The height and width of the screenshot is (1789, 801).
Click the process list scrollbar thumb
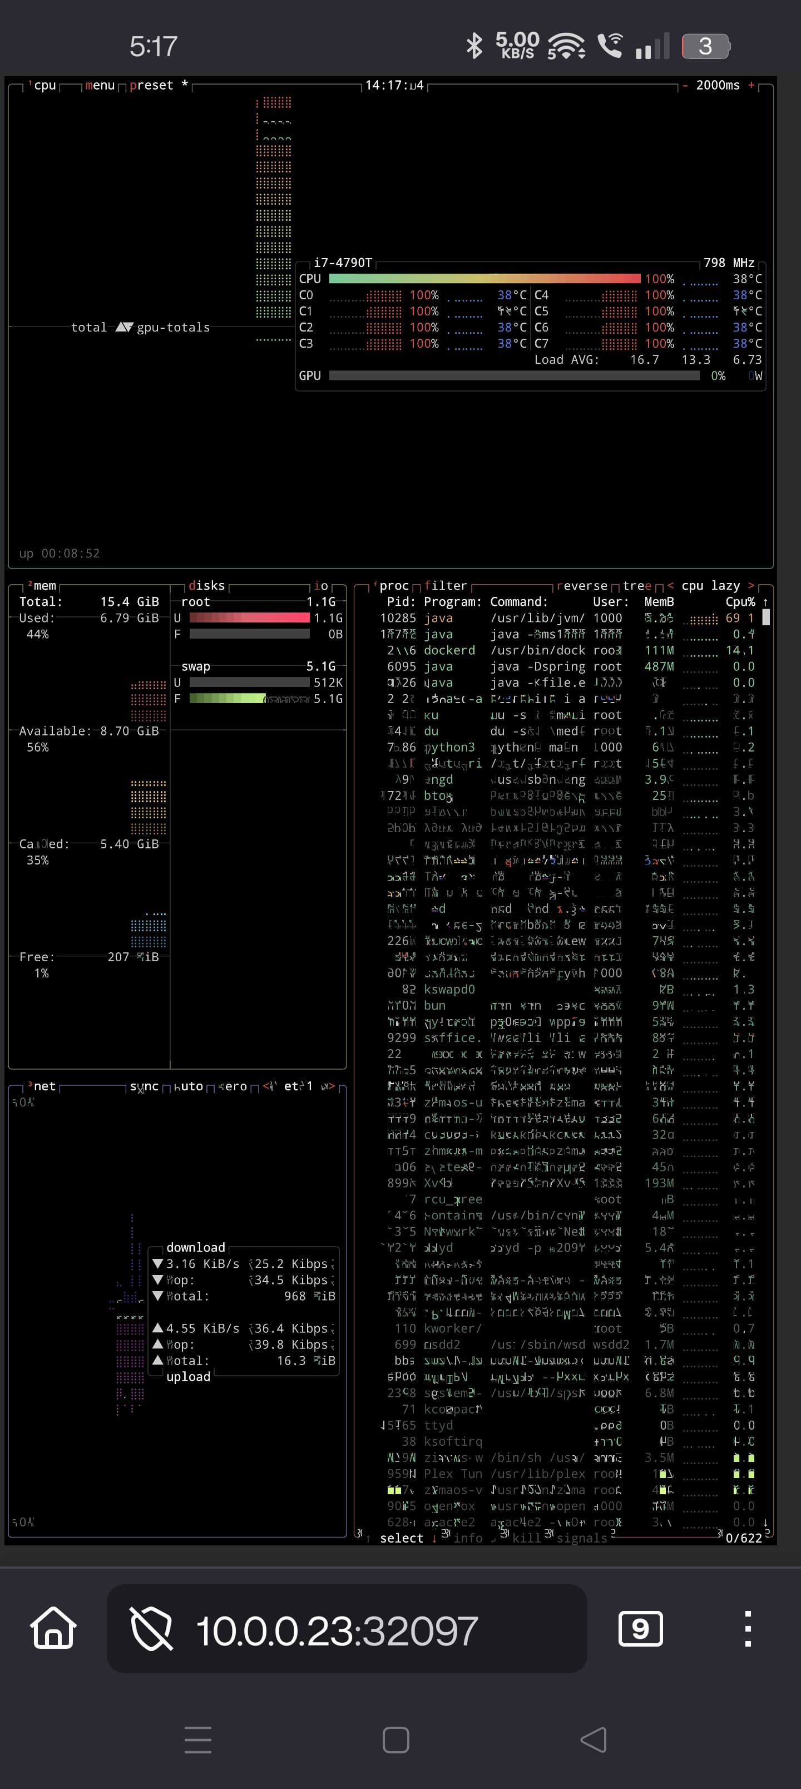pos(765,617)
